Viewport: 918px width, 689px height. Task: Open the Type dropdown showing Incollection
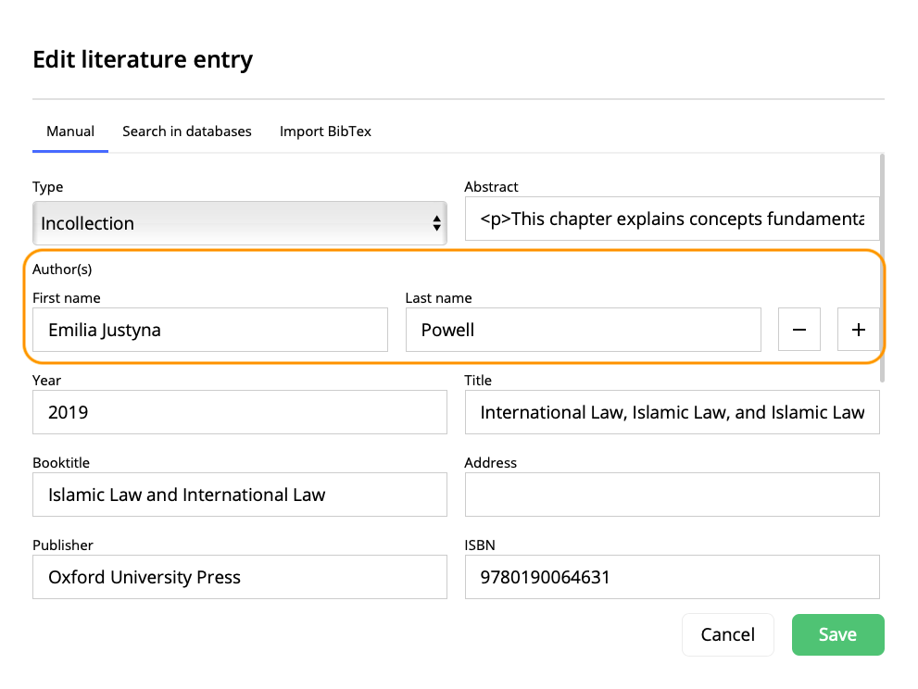[239, 223]
